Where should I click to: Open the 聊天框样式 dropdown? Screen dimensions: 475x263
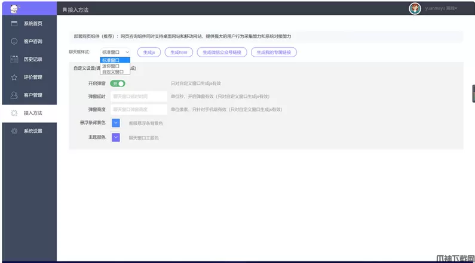coord(115,52)
